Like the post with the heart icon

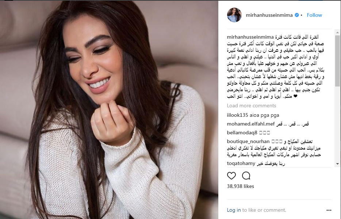[231, 176]
